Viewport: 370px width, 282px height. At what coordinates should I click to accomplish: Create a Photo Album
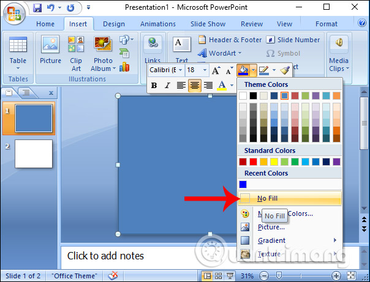[x=103, y=54]
